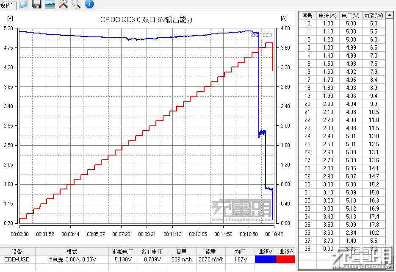The width and height of the screenshot is (396, 272).
Task: Click the 恒电流 3.80A 0.80V mode cell
Action: (72, 259)
